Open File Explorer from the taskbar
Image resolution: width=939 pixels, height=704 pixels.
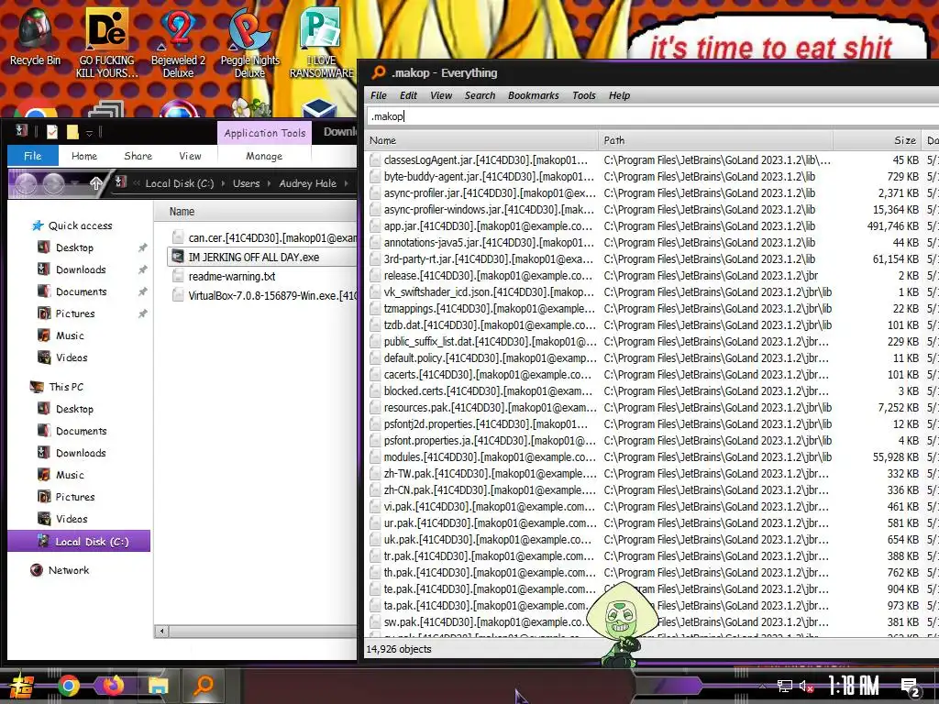click(x=159, y=686)
